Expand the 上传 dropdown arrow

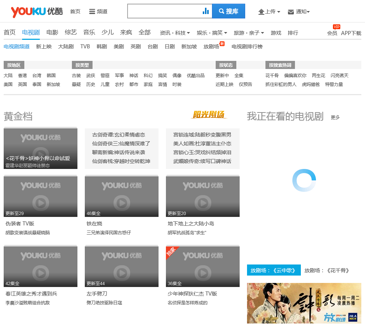click(x=279, y=12)
